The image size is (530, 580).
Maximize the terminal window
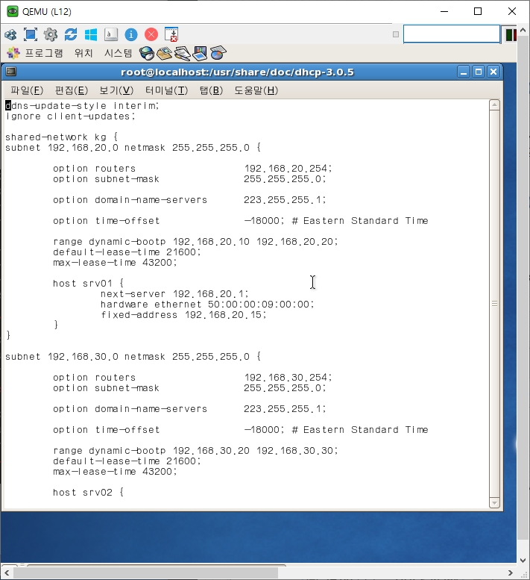click(x=479, y=72)
